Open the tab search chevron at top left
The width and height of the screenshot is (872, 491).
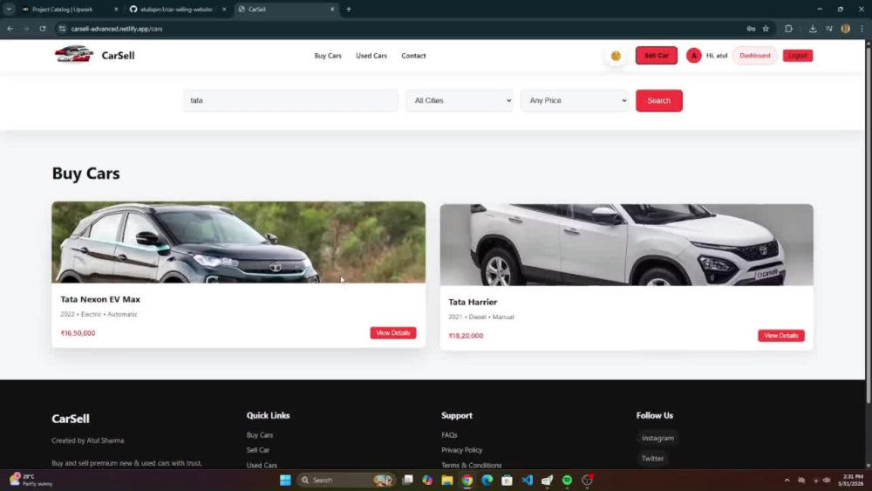pos(9,9)
